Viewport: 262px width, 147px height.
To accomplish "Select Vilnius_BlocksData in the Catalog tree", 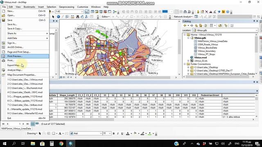I will pyautogui.click(x=208, y=48).
